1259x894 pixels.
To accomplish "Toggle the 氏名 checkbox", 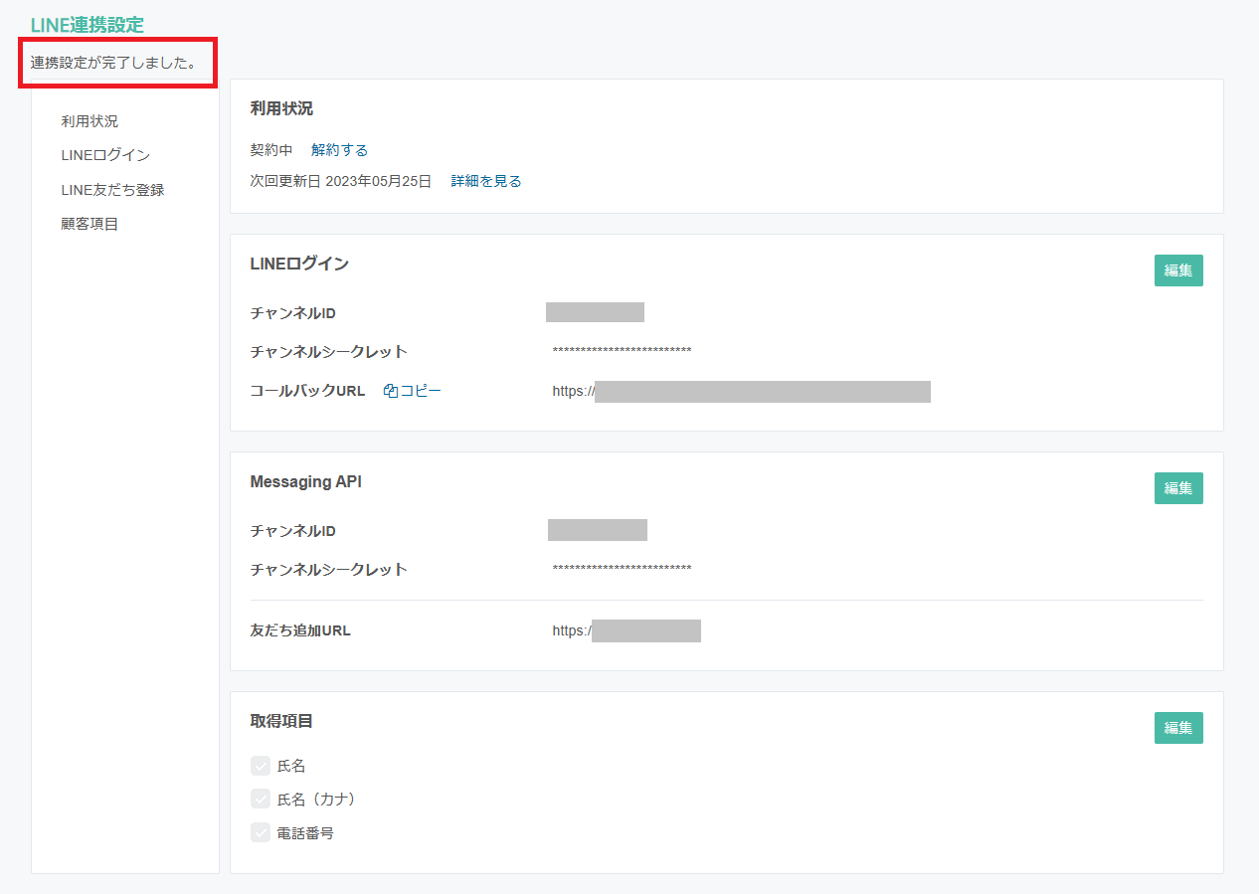I will tap(261, 766).
